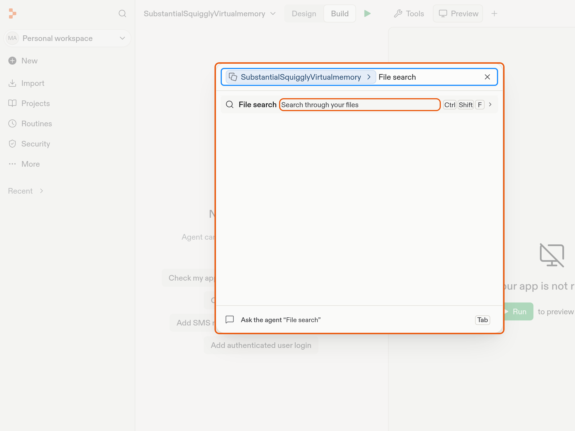The width and height of the screenshot is (575, 431).
Task: Click the crossed-out monitor icon in the preview pane
Action: click(552, 255)
